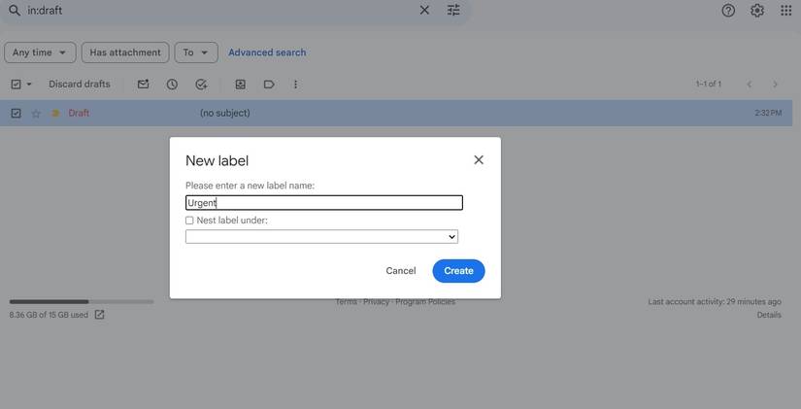Click the Mark as read envelope icon

[143, 85]
